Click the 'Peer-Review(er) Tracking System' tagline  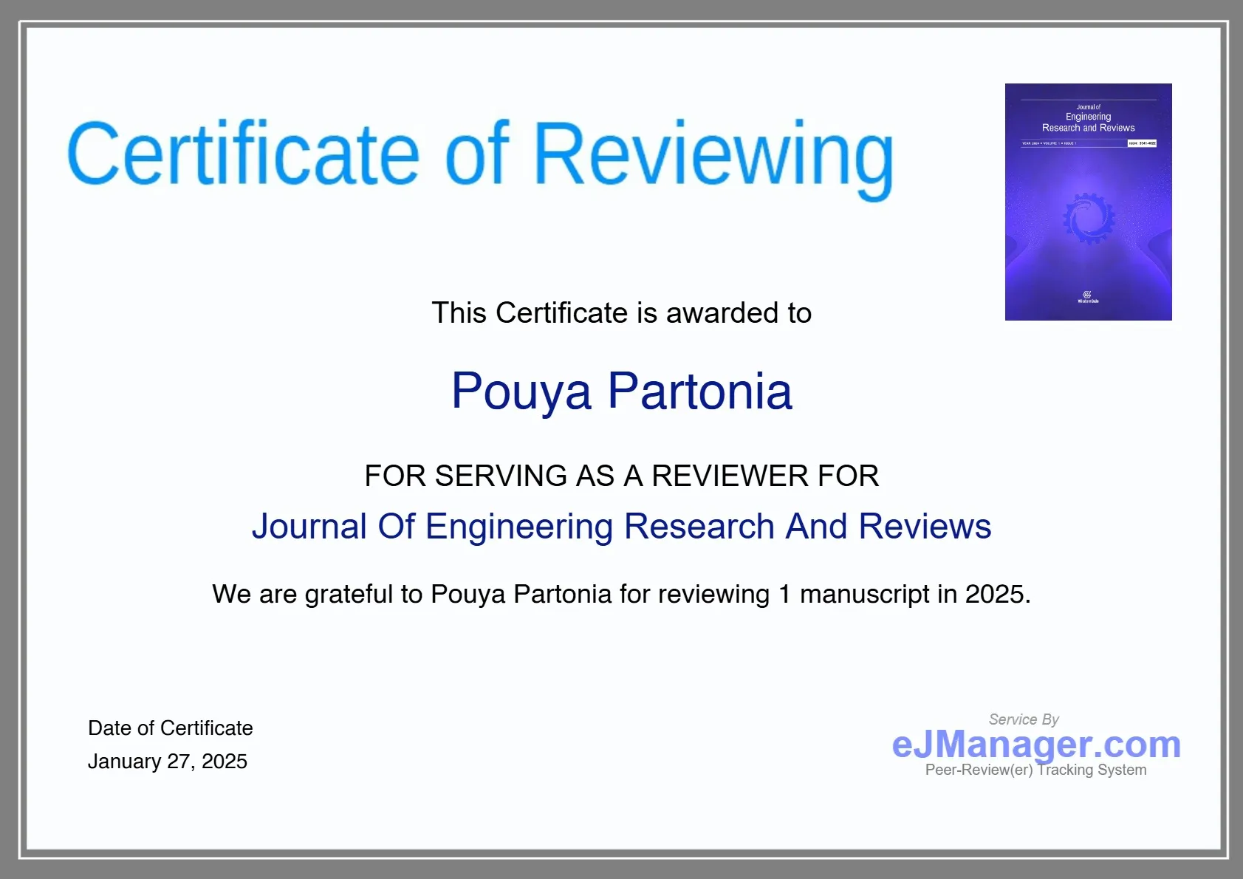(x=1035, y=770)
